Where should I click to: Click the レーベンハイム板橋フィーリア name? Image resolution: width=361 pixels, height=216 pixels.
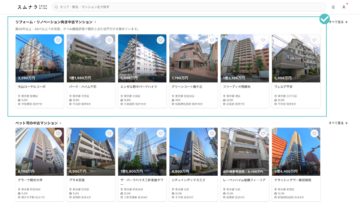pos(244,180)
